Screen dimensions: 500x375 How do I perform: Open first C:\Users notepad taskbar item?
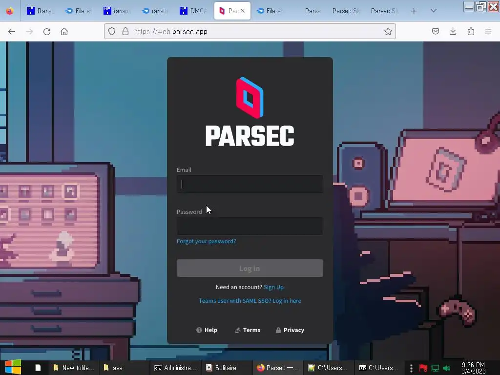[328, 368]
